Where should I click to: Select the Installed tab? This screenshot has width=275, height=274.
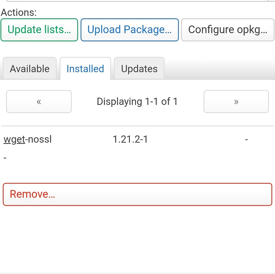tap(85, 68)
